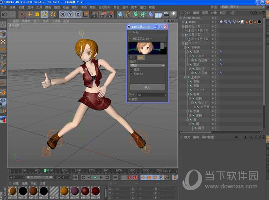Open render settings with third clapperboard icon
269x200 pixels.
110,15
